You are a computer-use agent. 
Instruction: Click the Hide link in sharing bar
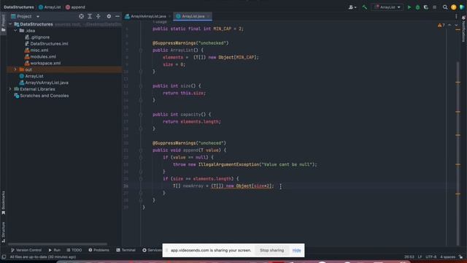coord(297,251)
